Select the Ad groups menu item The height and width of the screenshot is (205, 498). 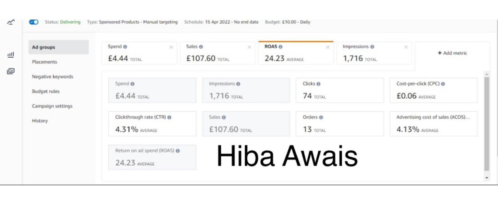(x=58, y=47)
